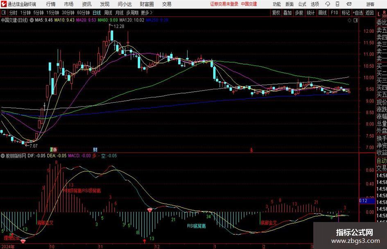Click the mobile phone icon in the title bar
The image size is (387, 249).
(337, 4)
